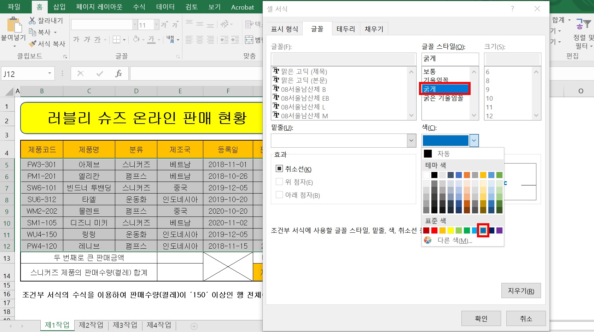This screenshot has width=594, height=332.
Task: Toggle the subscript (아래 첨자) checkbox
Action: pos(279,195)
